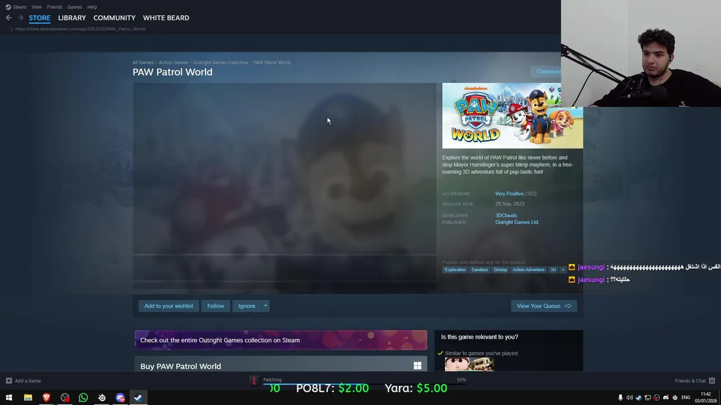Go back with the Steam back arrow
This screenshot has height=405, width=721.
[8, 18]
